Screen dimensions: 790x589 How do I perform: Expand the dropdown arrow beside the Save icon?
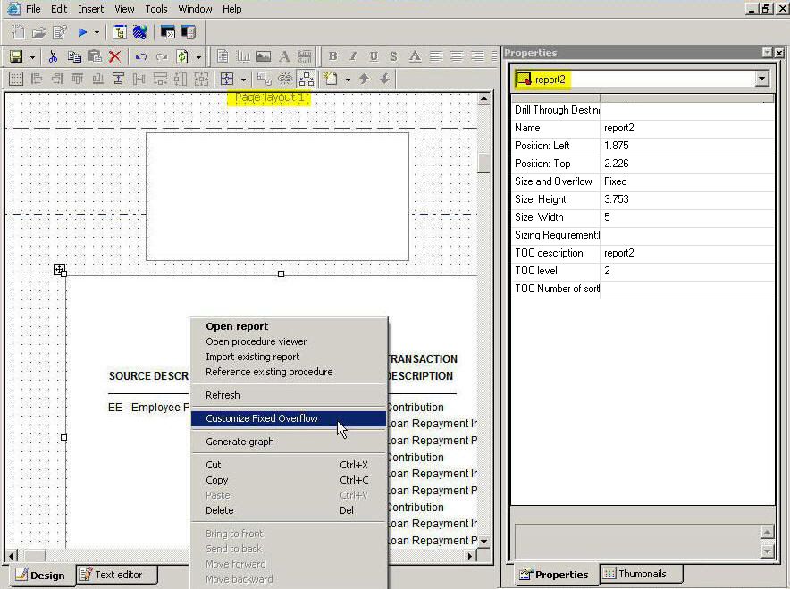32,56
